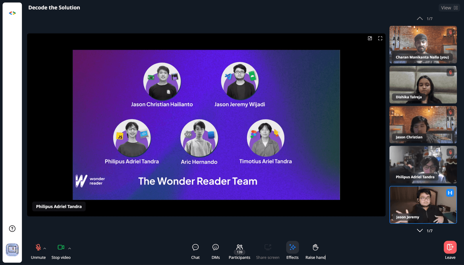Click Jason Jeremy Wijadi name on slide
The width and height of the screenshot is (464, 265).
pyautogui.click(x=240, y=104)
